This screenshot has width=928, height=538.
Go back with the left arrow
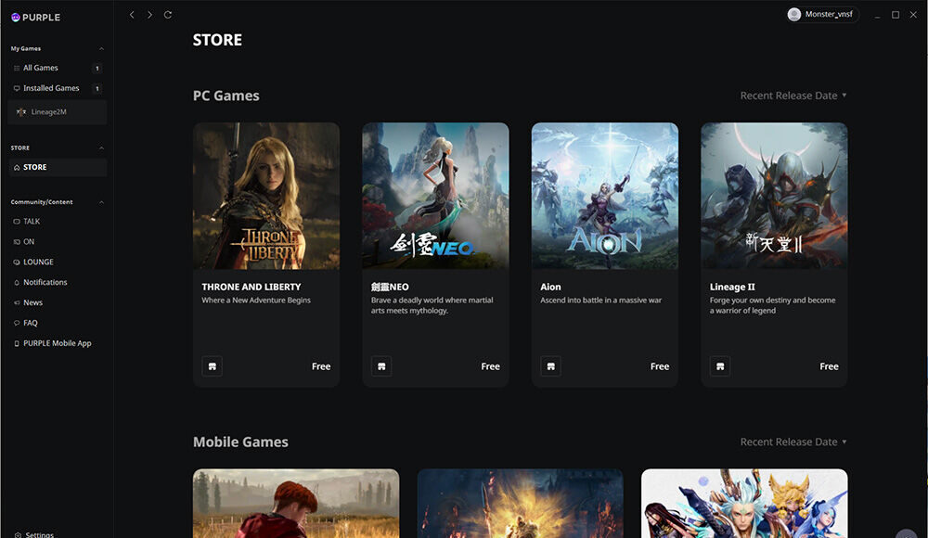(132, 15)
